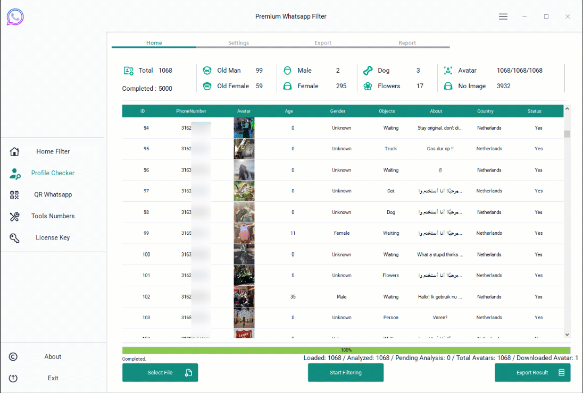Click the table scrollbar down arrow
This screenshot has width=583, height=393.
tap(567, 335)
